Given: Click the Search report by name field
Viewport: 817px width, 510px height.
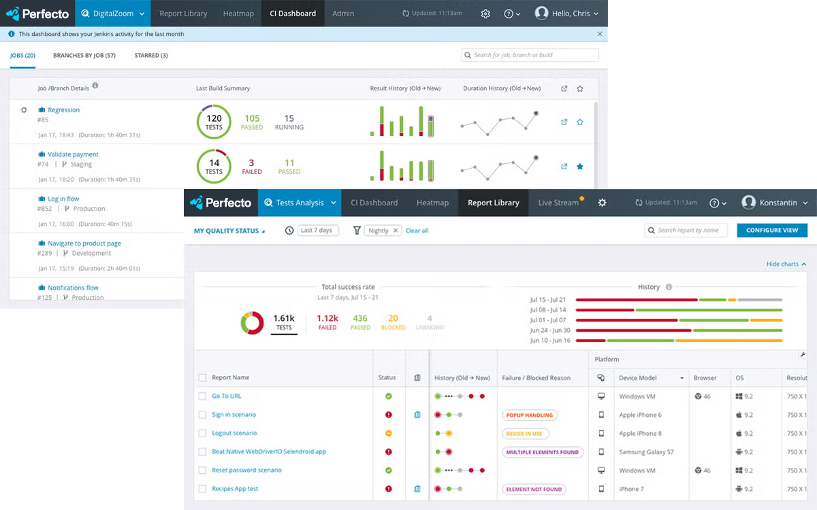Looking at the screenshot, I should 686,231.
